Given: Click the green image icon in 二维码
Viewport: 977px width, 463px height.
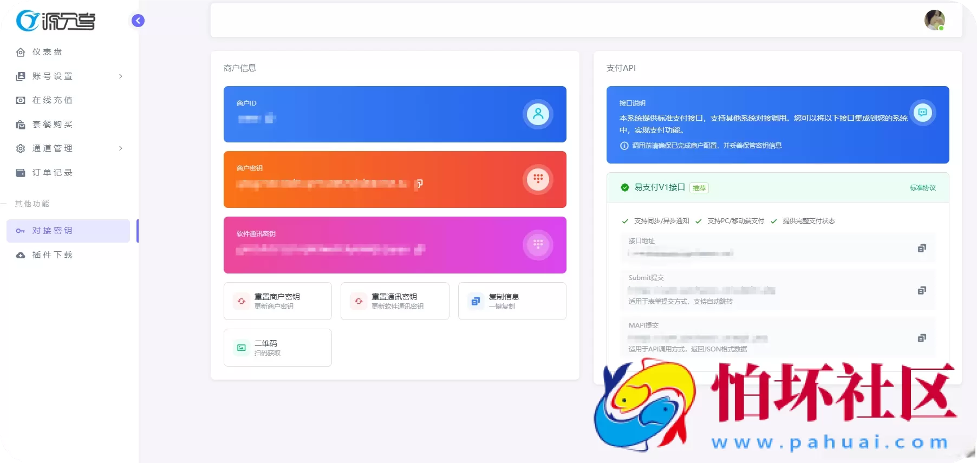Looking at the screenshot, I should pos(242,348).
